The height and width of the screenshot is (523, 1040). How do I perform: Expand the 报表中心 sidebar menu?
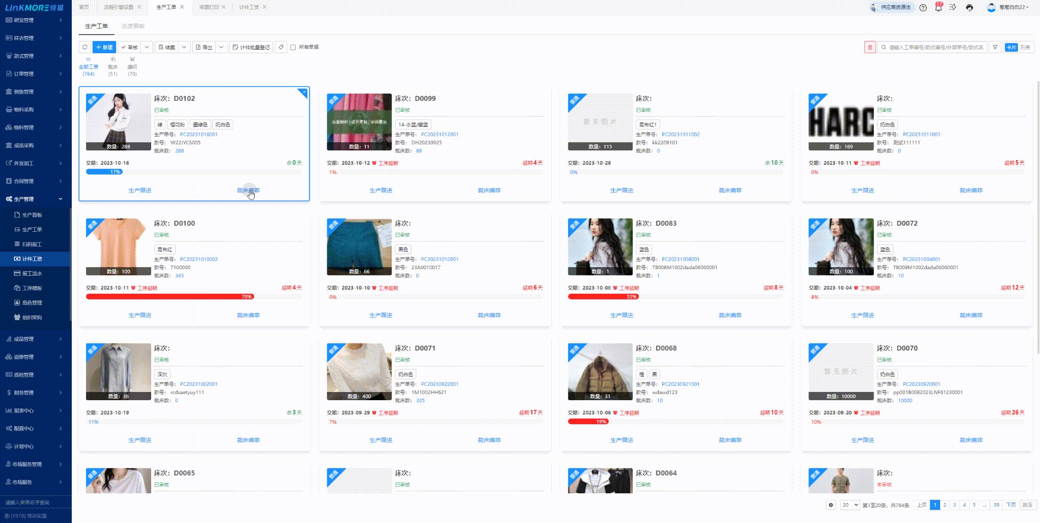click(35, 410)
